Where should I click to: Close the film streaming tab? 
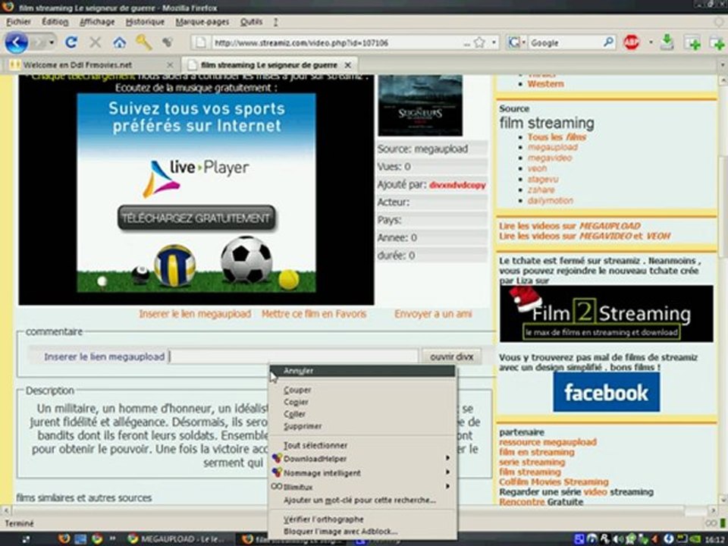pos(347,65)
